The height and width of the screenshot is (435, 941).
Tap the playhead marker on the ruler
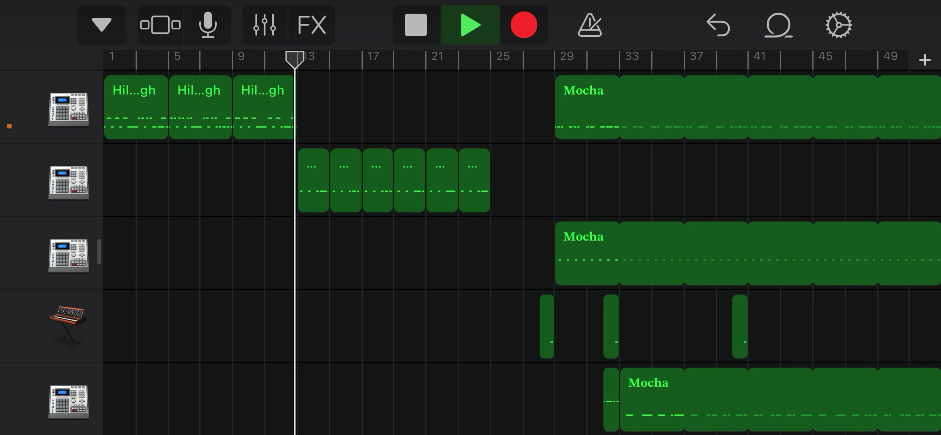(x=295, y=59)
